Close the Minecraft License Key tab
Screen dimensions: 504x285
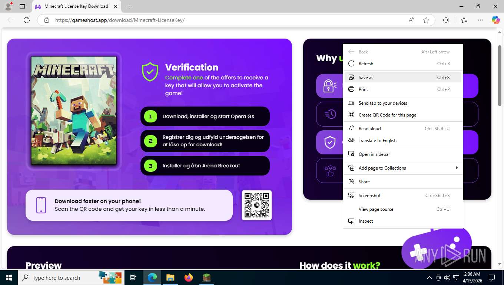click(115, 6)
